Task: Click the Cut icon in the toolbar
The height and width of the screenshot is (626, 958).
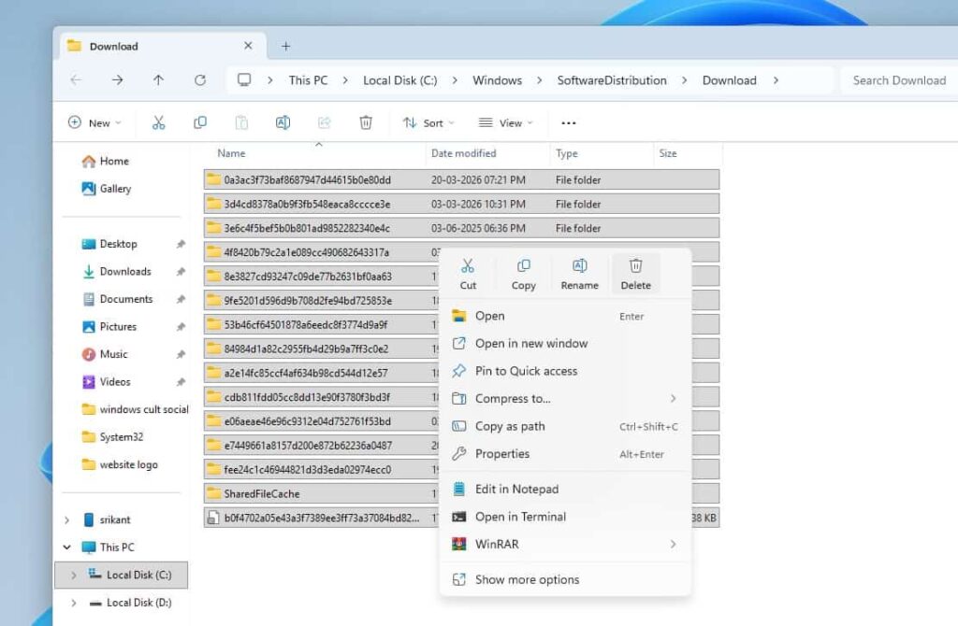Action: 158,122
